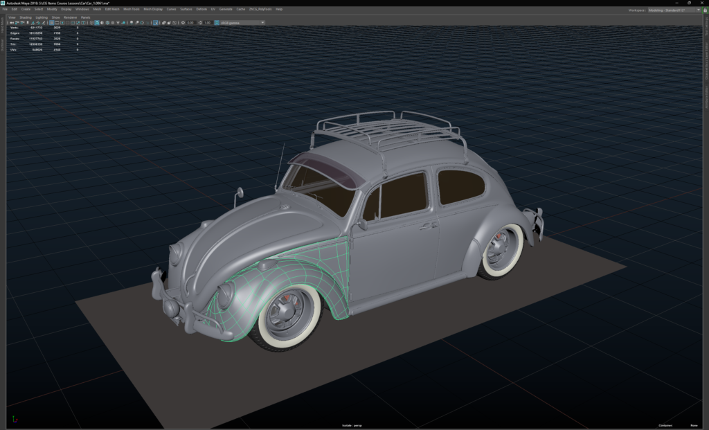Open the Mesh Tools menu
The image size is (709, 430).
tap(131, 9)
